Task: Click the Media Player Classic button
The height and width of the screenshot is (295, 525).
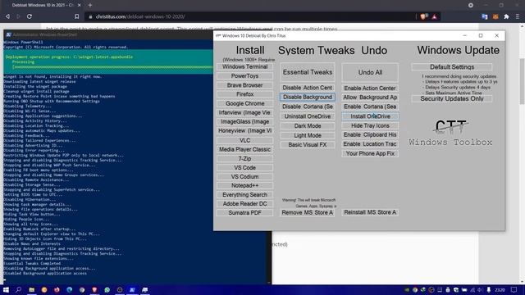Action: point(244,149)
